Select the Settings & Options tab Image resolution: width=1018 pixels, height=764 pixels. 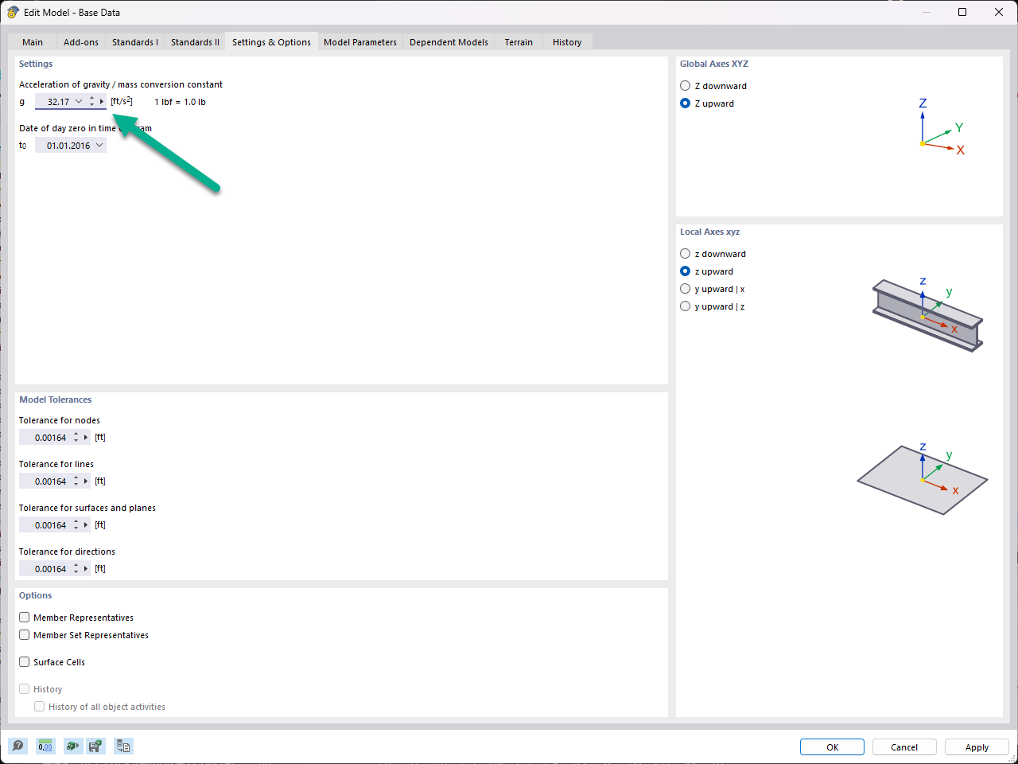[x=271, y=42]
